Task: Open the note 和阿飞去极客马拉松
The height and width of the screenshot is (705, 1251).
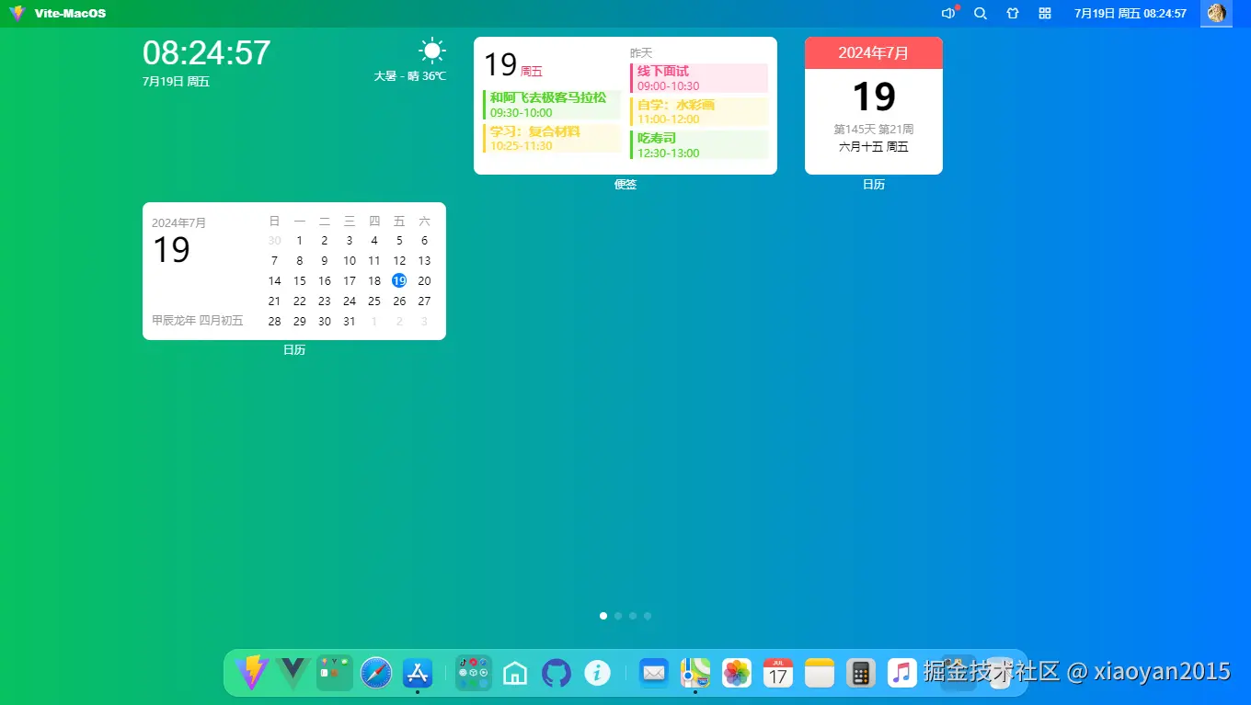Action: [x=552, y=105]
